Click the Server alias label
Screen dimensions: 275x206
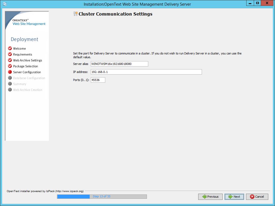[81, 64]
